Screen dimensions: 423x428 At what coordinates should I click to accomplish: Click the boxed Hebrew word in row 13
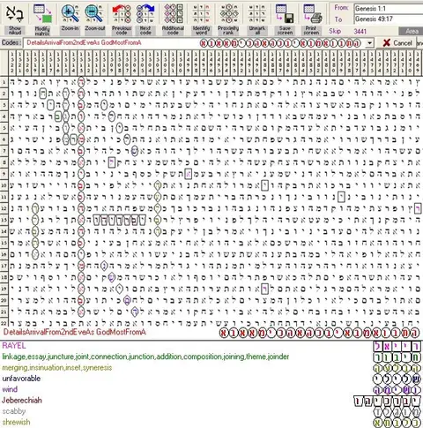119,220
